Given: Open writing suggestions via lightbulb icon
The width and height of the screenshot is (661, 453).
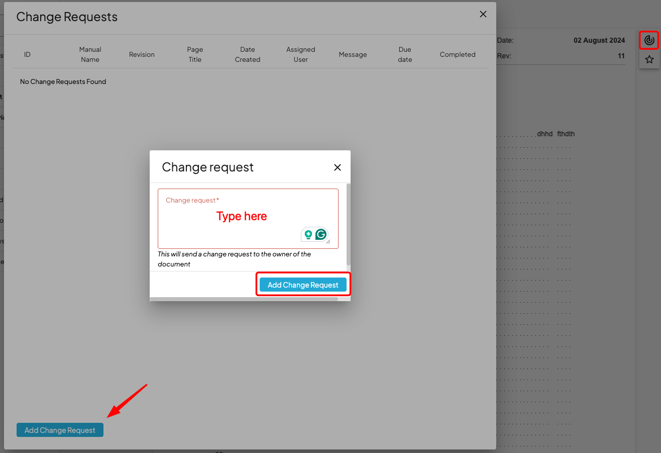Looking at the screenshot, I should tap(309, 234).
